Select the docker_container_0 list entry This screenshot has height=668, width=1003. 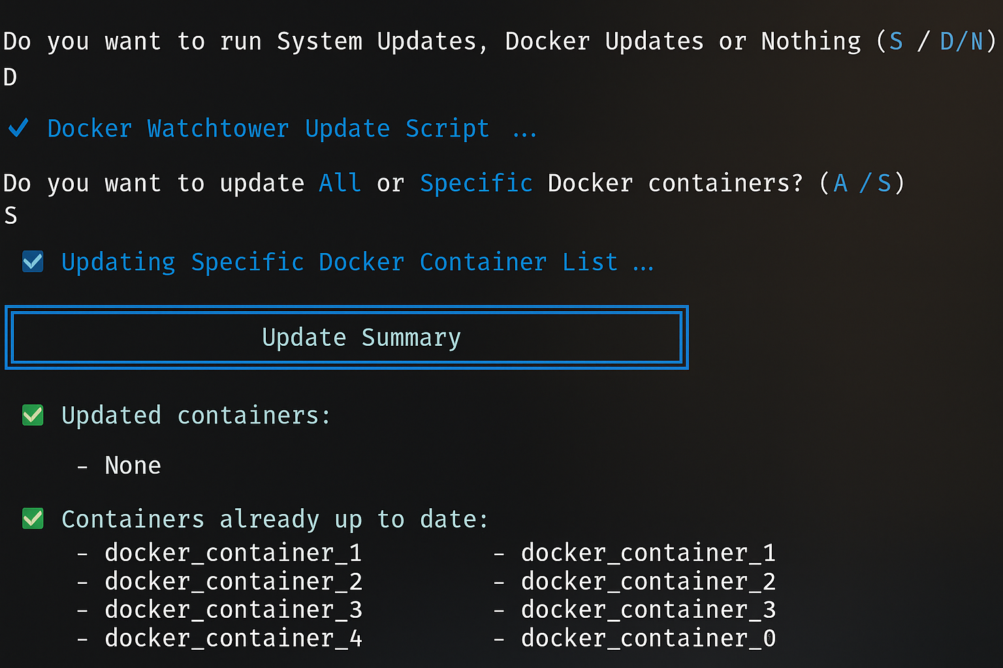648,638
